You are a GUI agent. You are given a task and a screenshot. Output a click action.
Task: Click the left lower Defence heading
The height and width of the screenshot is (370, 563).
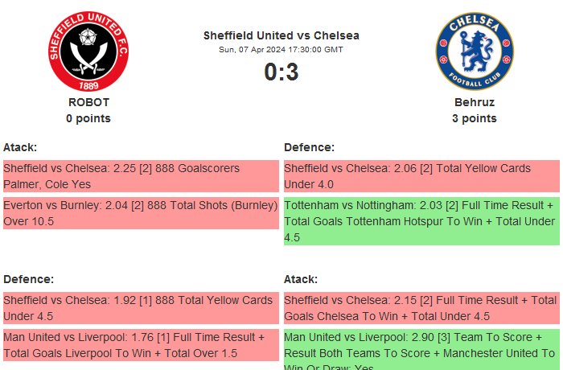pyautogui.click(x=28, y=279)
